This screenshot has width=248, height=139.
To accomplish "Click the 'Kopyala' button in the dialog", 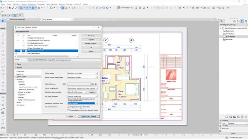I will click(91, 40).
